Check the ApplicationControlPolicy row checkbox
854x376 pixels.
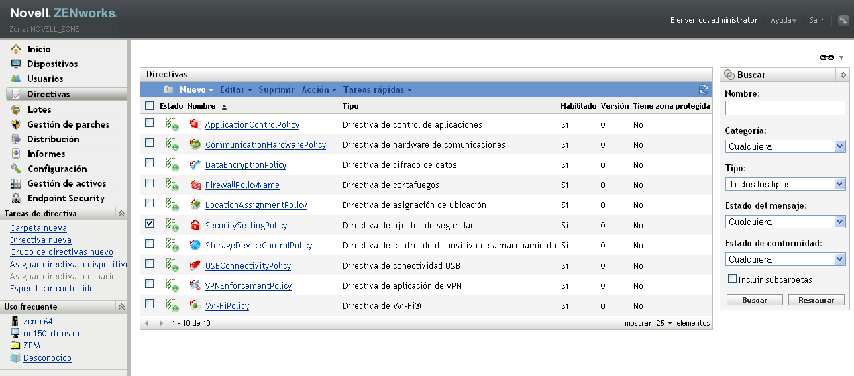[x=149, y=123]
